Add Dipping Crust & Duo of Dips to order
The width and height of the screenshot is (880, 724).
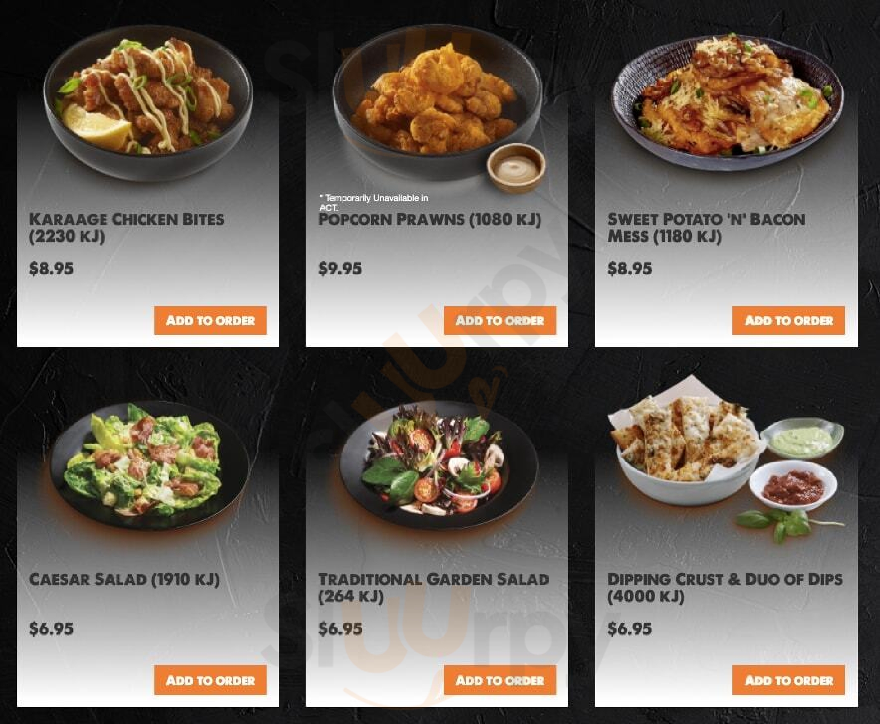coord(789,681)
